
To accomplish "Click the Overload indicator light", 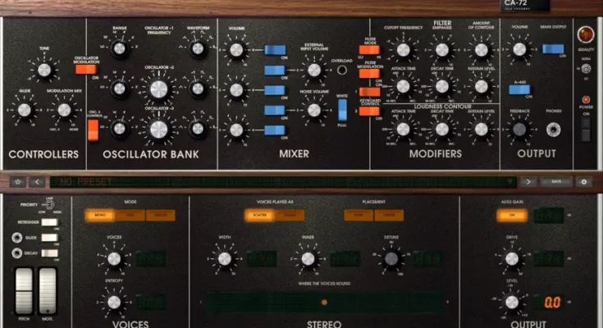I will (341, 70).
